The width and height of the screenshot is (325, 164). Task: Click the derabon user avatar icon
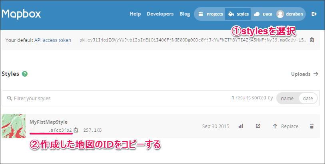pos(280,14)
